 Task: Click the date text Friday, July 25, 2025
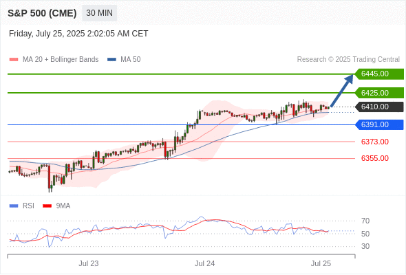(47, 34)
